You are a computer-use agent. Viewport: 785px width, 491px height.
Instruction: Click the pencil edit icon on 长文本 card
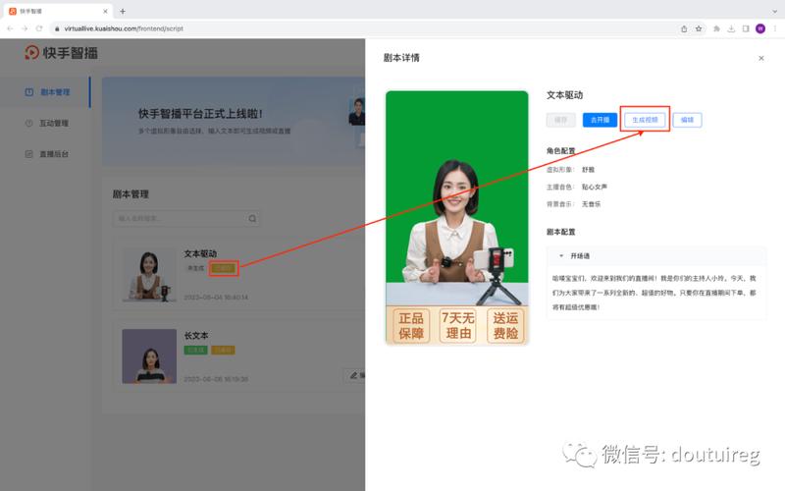tap(354, 375)
